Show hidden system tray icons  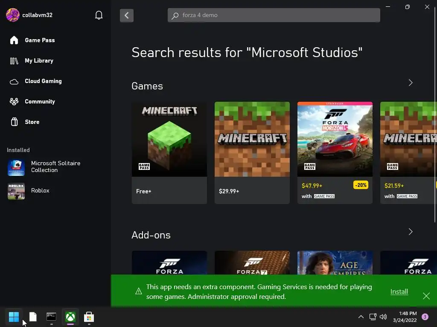361,317
